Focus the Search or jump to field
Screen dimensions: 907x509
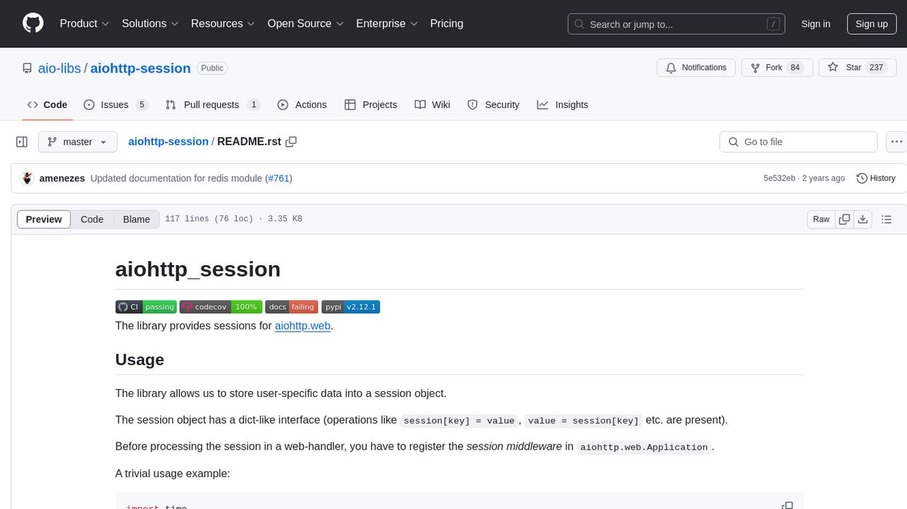coord(676,24)
